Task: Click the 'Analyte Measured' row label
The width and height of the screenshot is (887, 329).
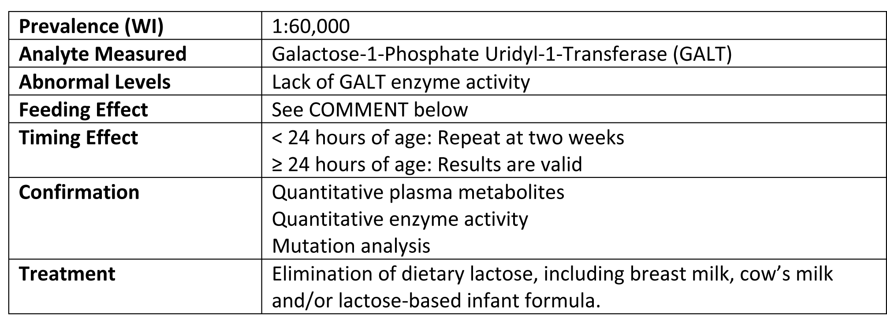Action: click(103, 54)
